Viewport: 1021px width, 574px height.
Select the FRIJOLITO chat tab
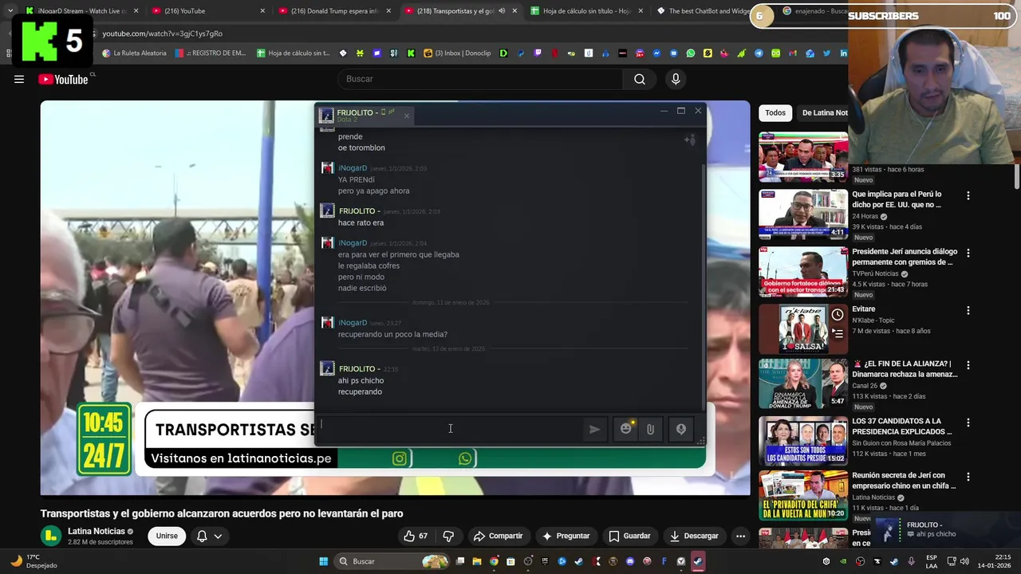click(365, 116)
